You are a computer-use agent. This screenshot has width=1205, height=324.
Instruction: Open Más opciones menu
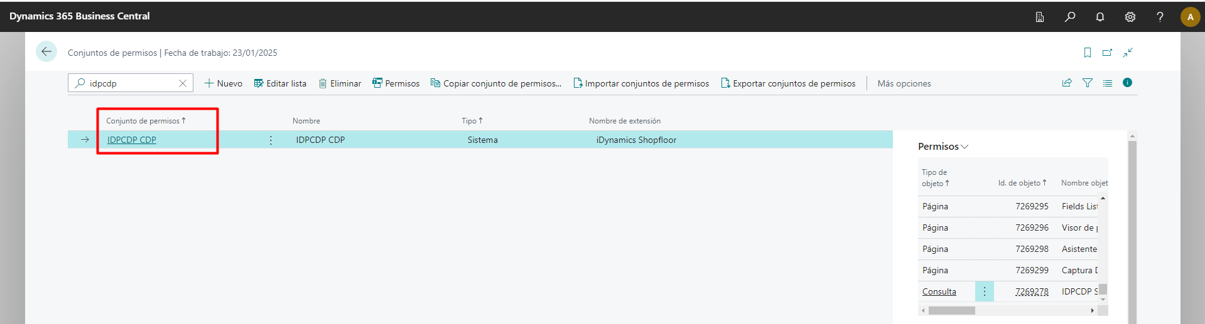tap(904, 83)
